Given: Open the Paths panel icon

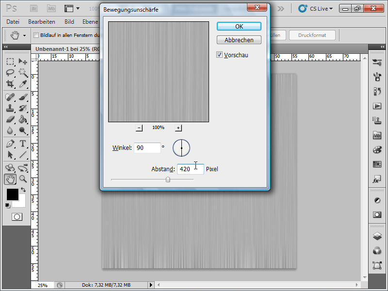Looking at the screenshot, I should coord(377,265).
